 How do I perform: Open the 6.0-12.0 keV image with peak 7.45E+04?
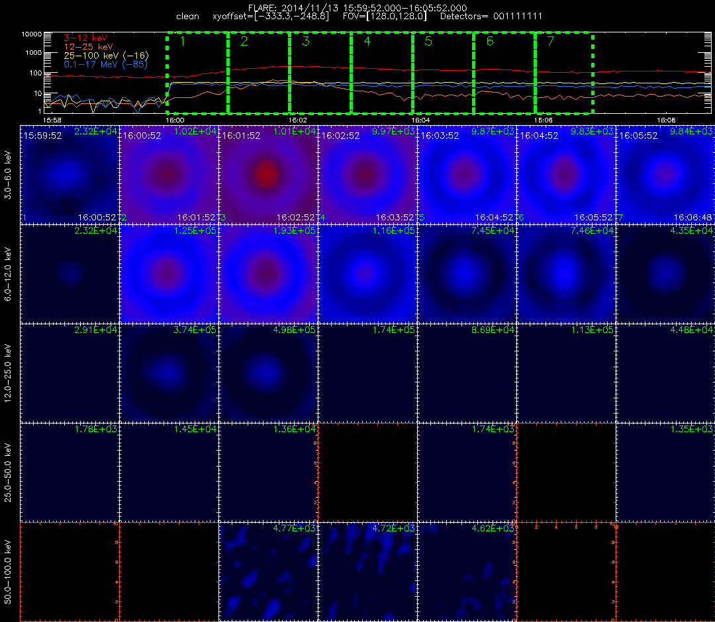click(x=467, y=275)
